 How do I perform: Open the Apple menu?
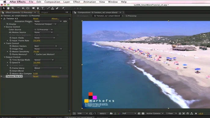click(5, 2)
